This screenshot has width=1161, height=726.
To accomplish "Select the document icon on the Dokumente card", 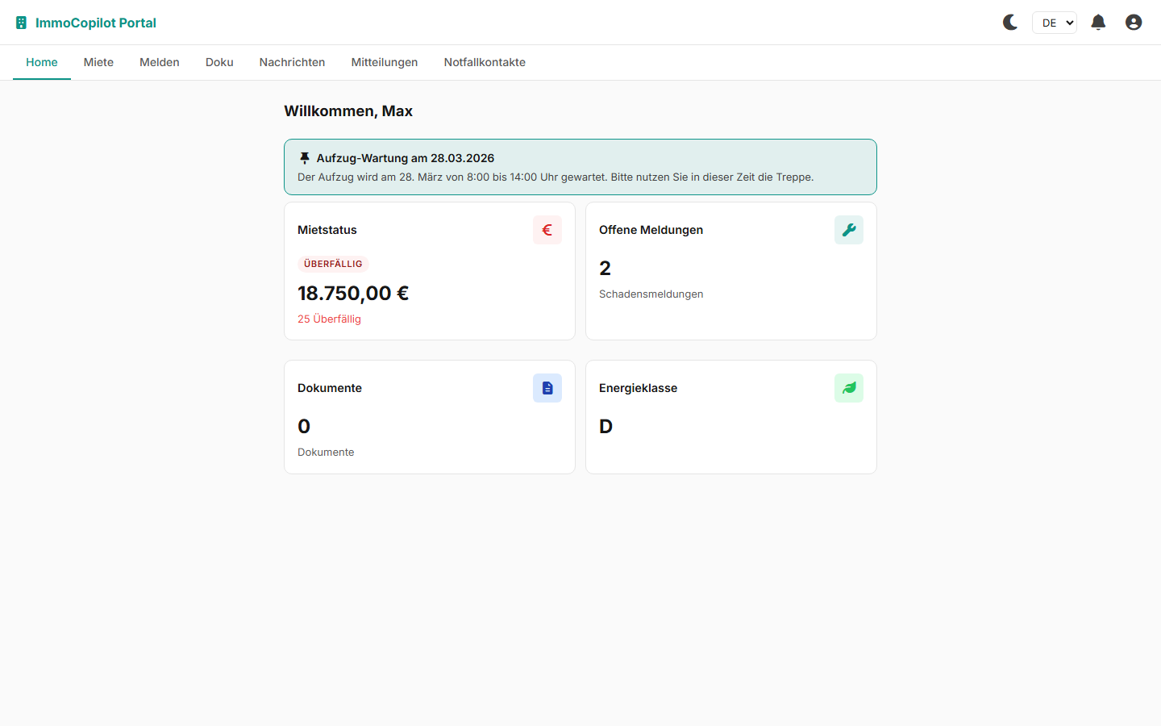I will click(547, 388).
